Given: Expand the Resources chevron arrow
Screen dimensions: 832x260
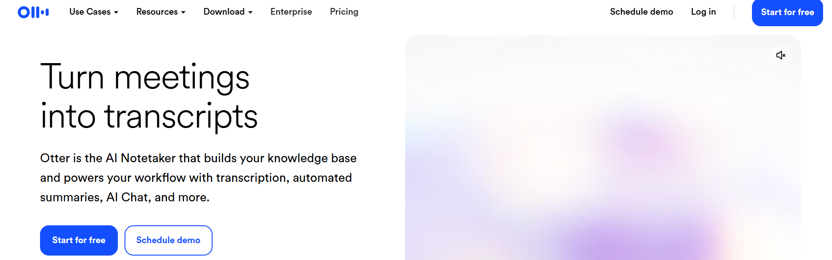Looking at the screenshot, I should point(183,12).
